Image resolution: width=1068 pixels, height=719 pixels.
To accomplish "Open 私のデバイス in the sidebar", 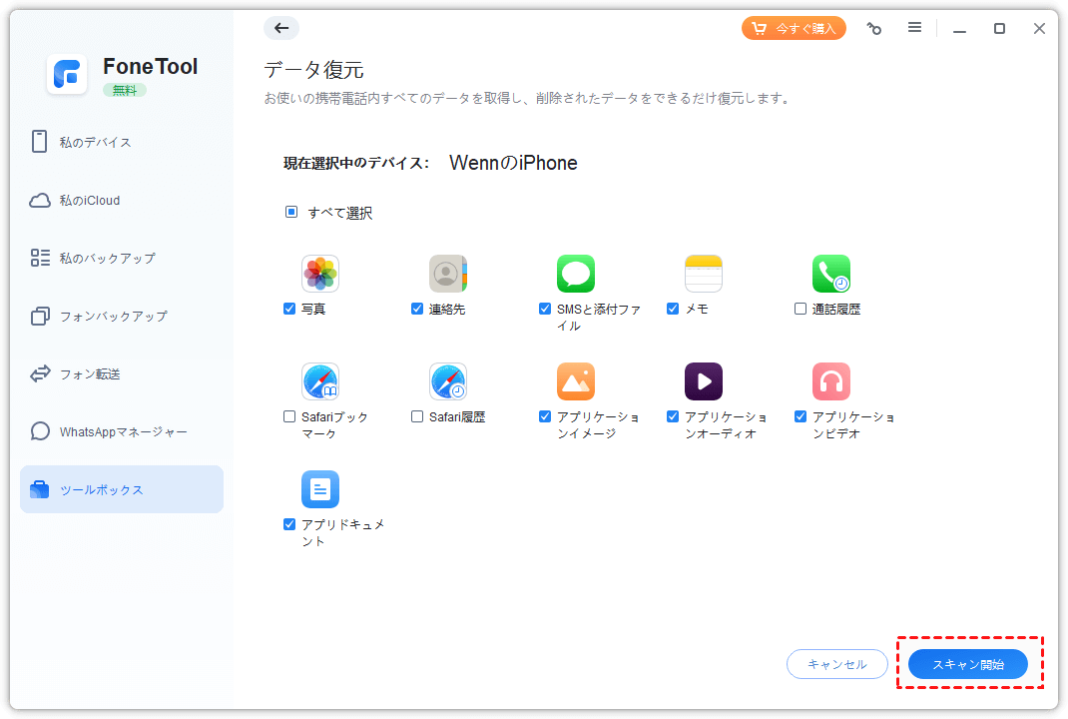I will 95,142.
